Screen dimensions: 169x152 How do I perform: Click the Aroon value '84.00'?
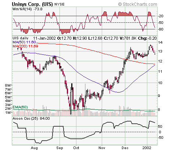coord(45,119)
